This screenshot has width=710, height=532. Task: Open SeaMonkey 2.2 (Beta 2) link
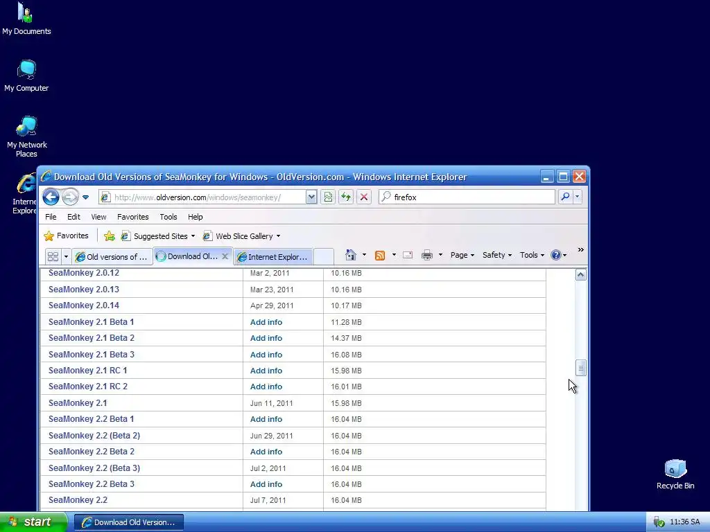point(94,435)
